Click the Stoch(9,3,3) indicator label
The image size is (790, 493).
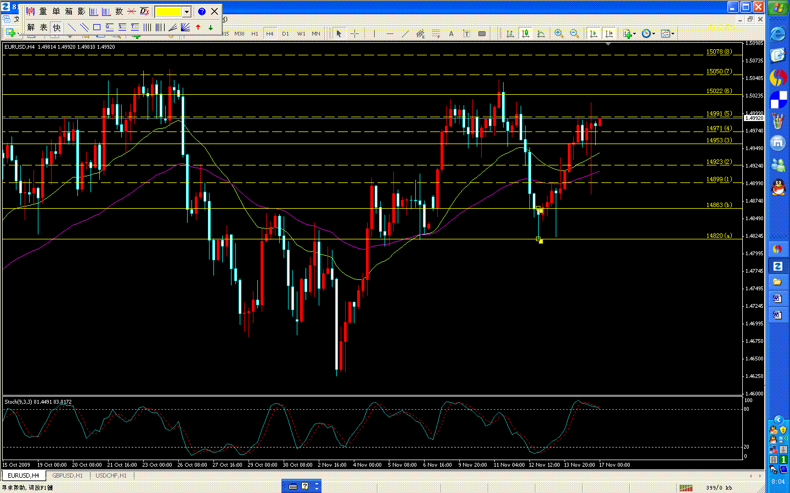(38, 402)
